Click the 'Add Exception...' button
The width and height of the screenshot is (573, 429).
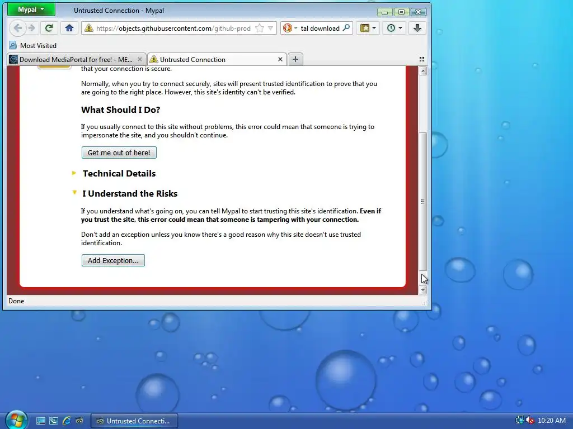click(113, 260)
